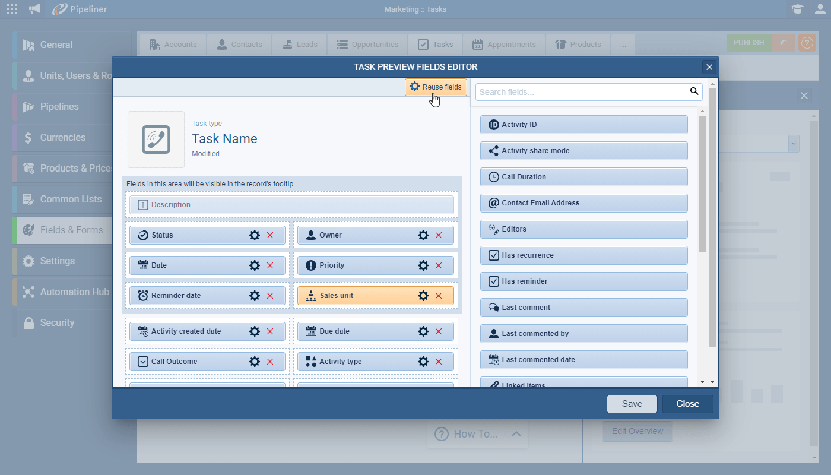The height and width of the screenshot is (475, 831).
Task: Remove the Owner field with its X icon
Action: 440,235
